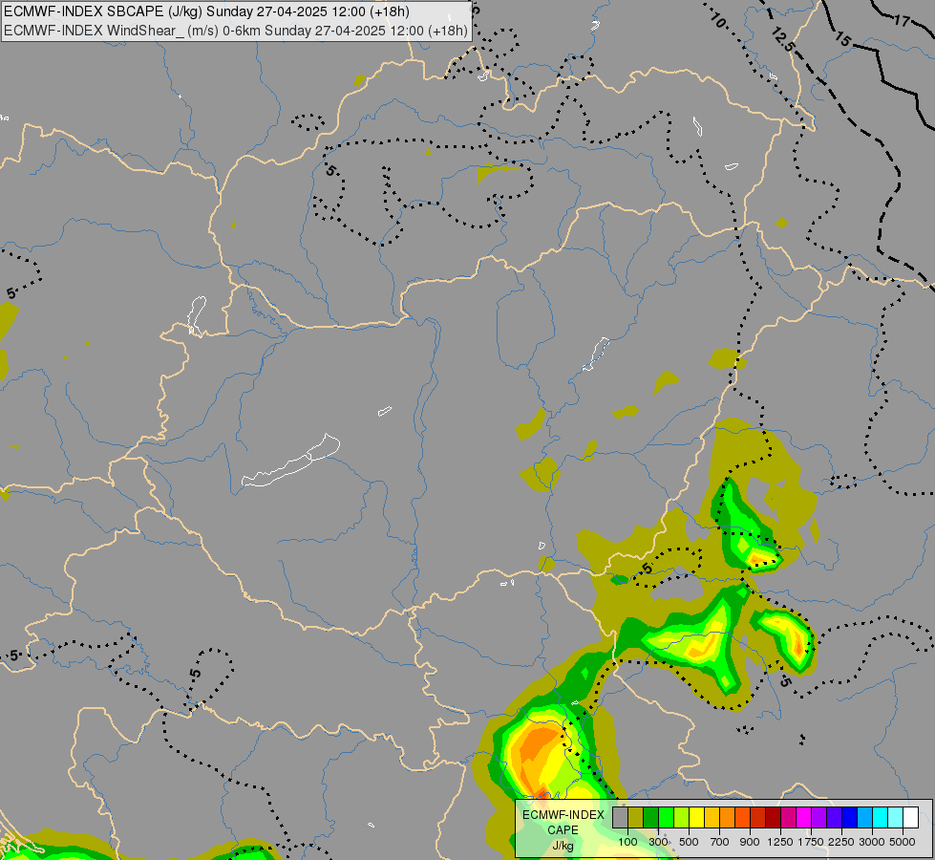Pick the red-orange swatch left of 900

(742, 818)
